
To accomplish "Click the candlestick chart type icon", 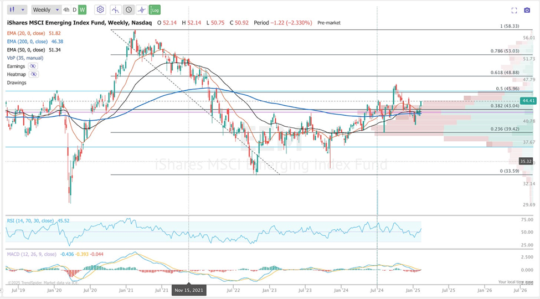I will point(12,9).
